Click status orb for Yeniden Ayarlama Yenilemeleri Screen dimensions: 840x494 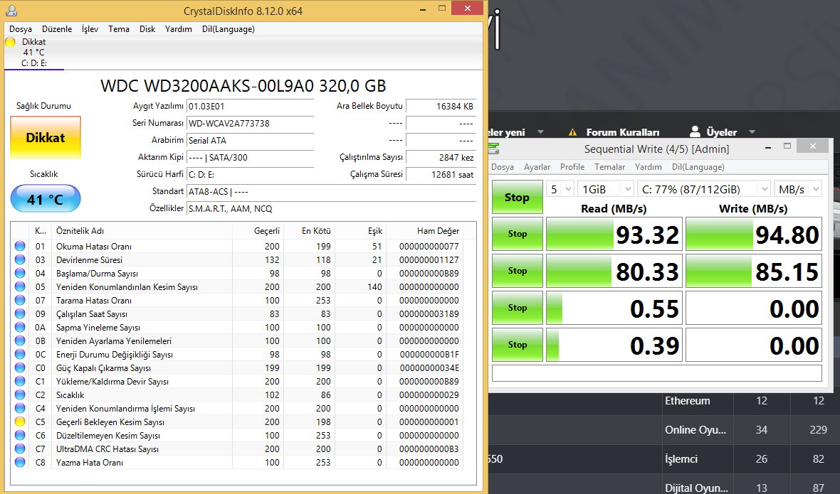(x=20, y=340)
